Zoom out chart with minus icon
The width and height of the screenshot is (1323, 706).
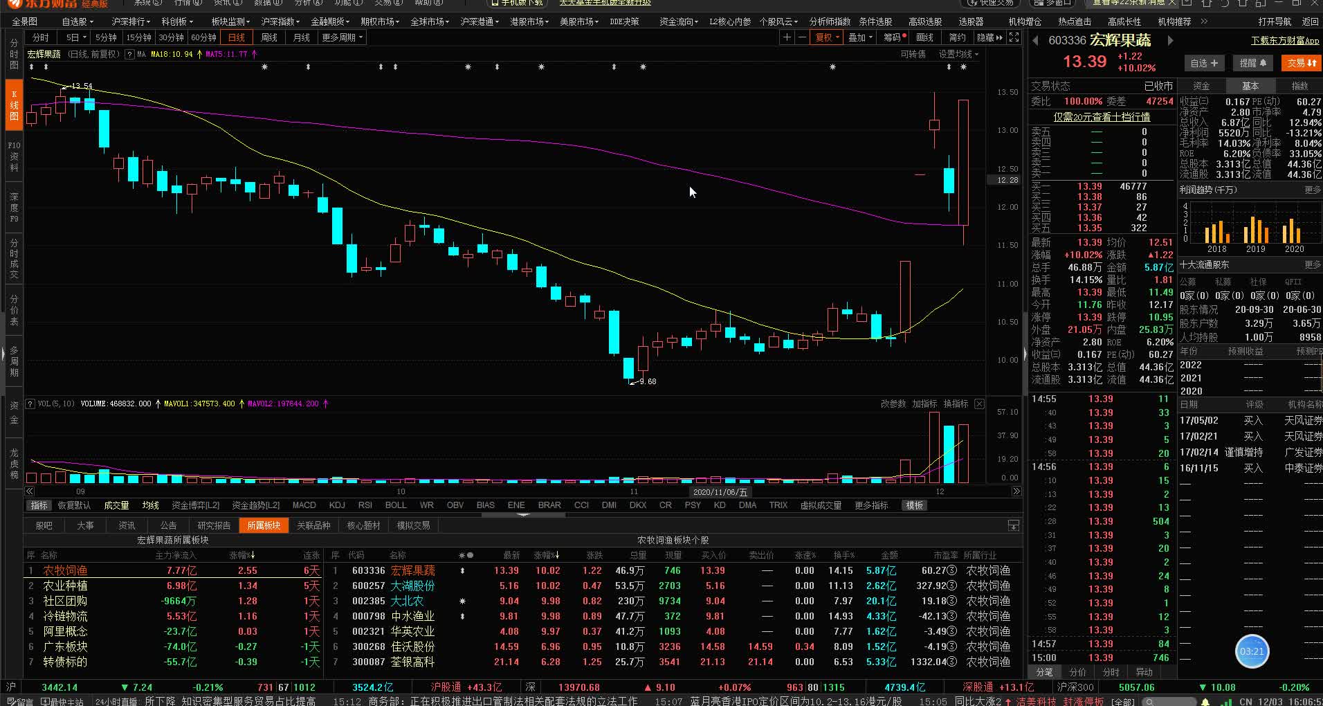click(x=802, y=37)
